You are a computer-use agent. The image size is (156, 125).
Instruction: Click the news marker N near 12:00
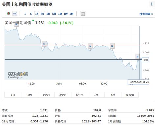click(112, 46)
